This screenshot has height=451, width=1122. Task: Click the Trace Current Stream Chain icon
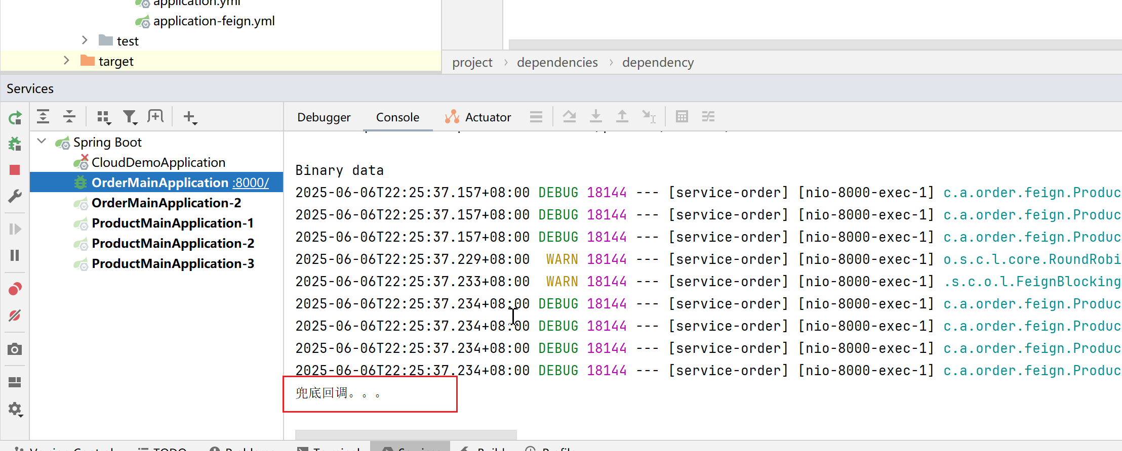(x=708, y=117)
